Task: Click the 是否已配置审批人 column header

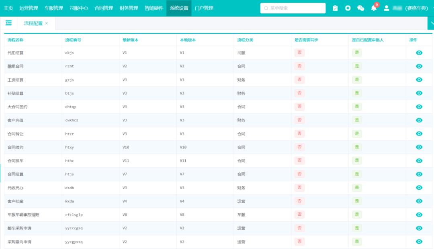Action: [x=368, y=40]
